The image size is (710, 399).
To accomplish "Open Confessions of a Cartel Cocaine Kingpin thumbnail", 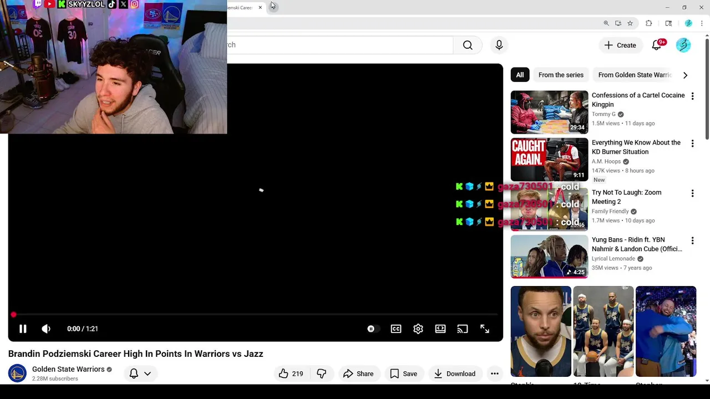I will pyautogui.click(x=549, y=112).
